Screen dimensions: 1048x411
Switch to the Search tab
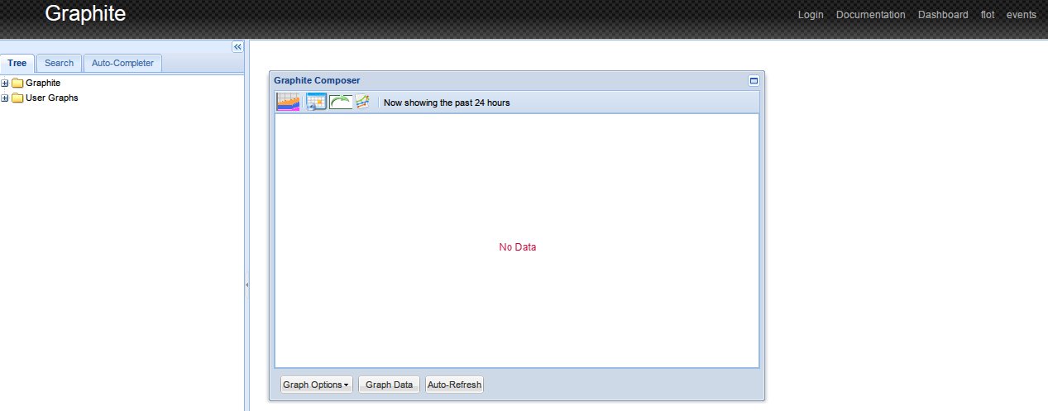[x=59, y=63]
